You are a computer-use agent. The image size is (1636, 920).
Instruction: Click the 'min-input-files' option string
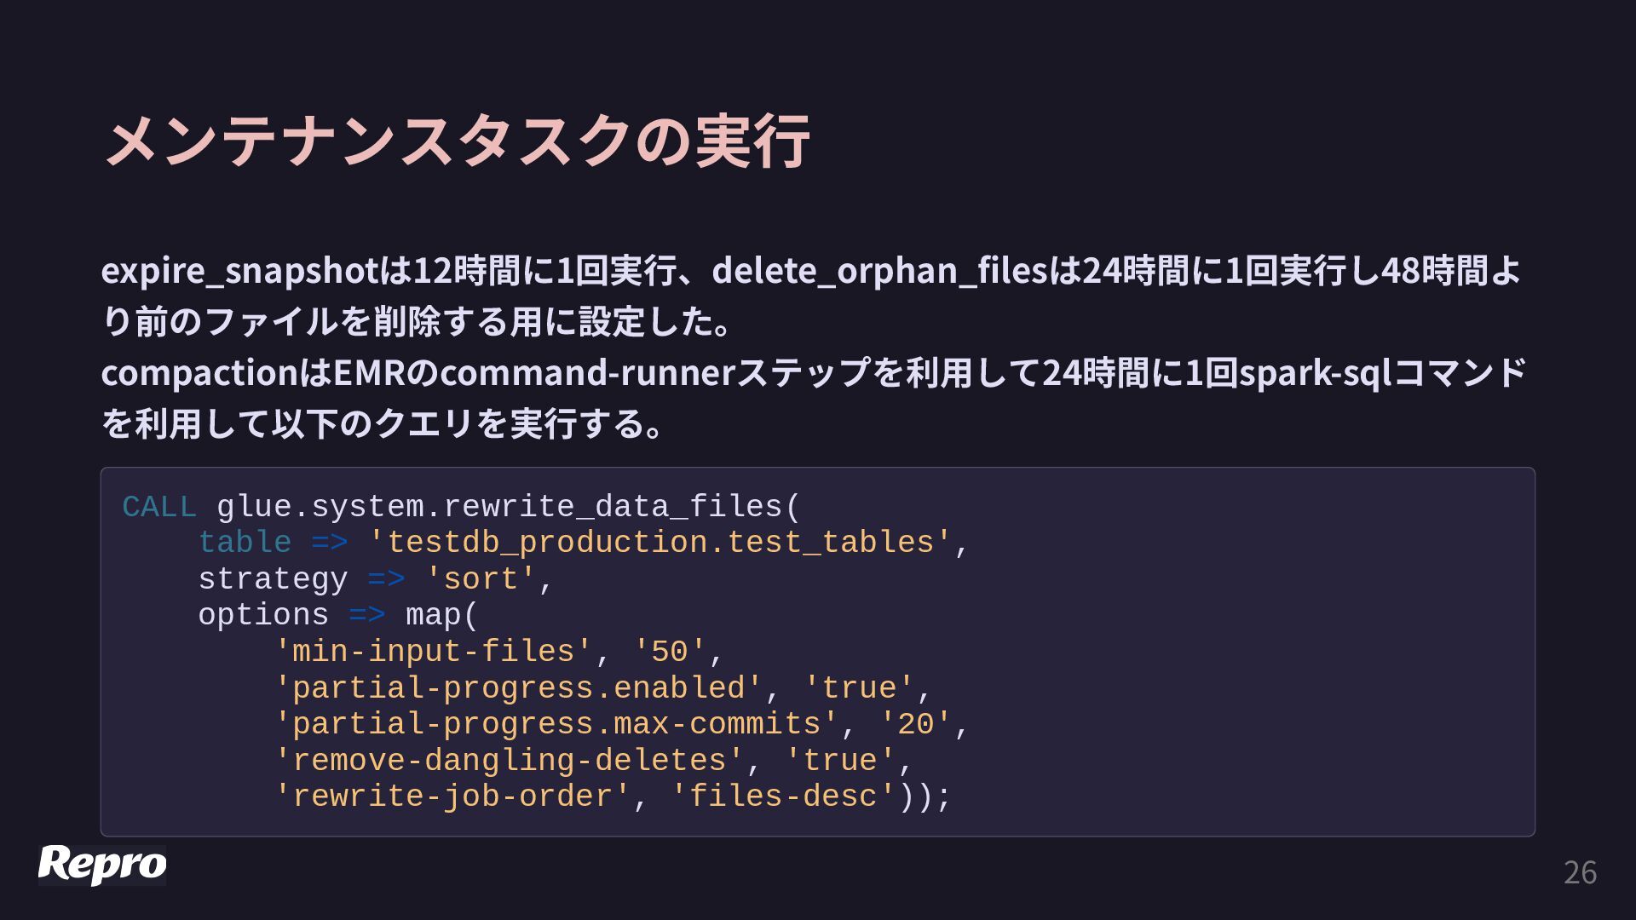tap(433, 652)
